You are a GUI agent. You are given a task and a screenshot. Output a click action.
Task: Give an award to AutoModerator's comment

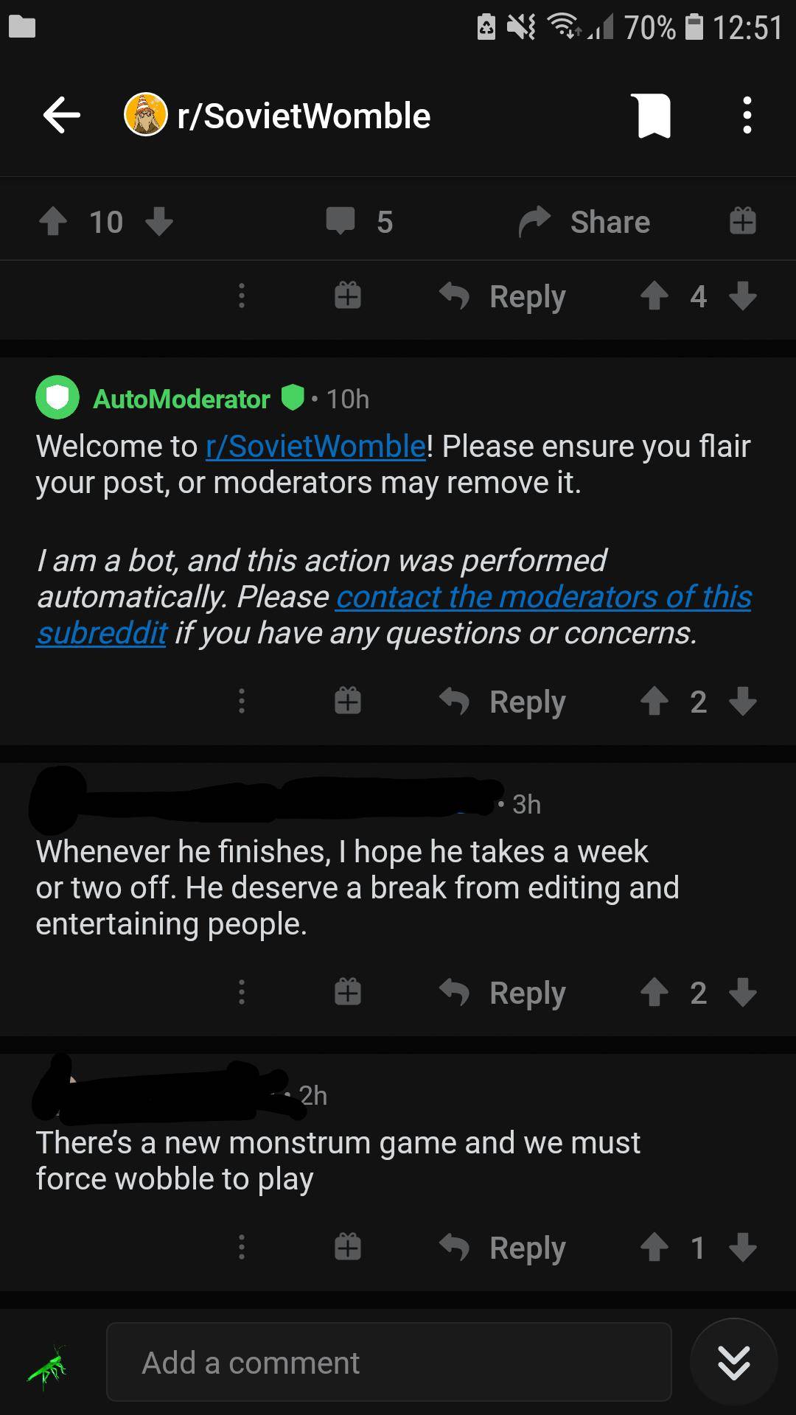click(x=347, y=701)
